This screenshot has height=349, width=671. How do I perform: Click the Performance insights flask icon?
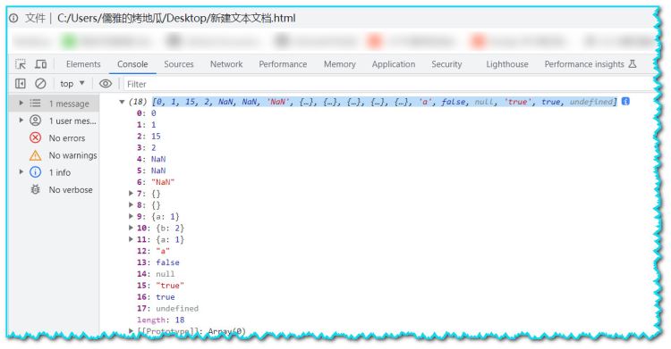coord(633,64)
